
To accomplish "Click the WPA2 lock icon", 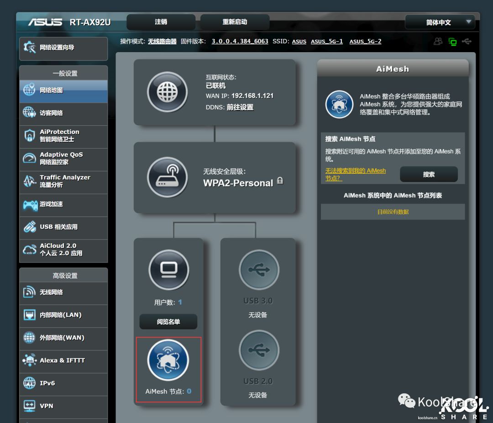I will click(x=280, y=181).
